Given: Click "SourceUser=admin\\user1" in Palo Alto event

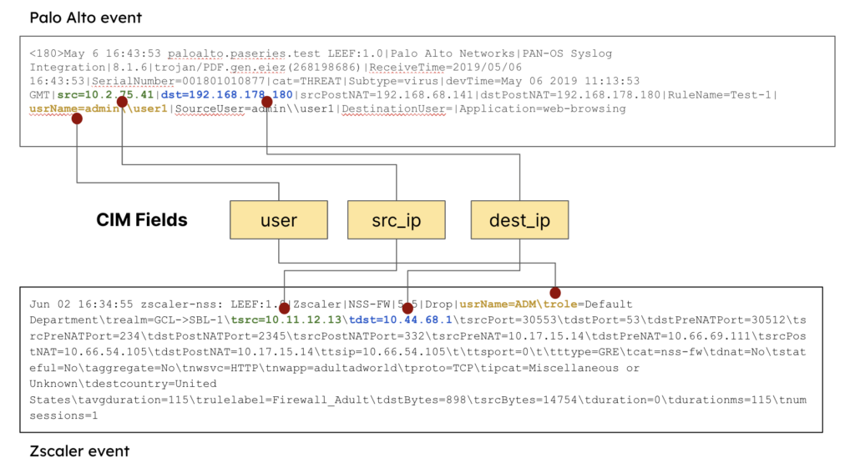Looking at the screenshot, I should point(254,108).
